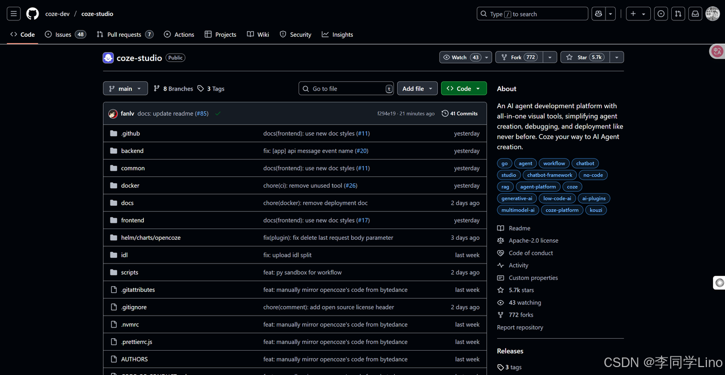The width and height of the screenshot is (725, 375).
Task: Switch to the Code tab
Action: [x=23, y=35]
